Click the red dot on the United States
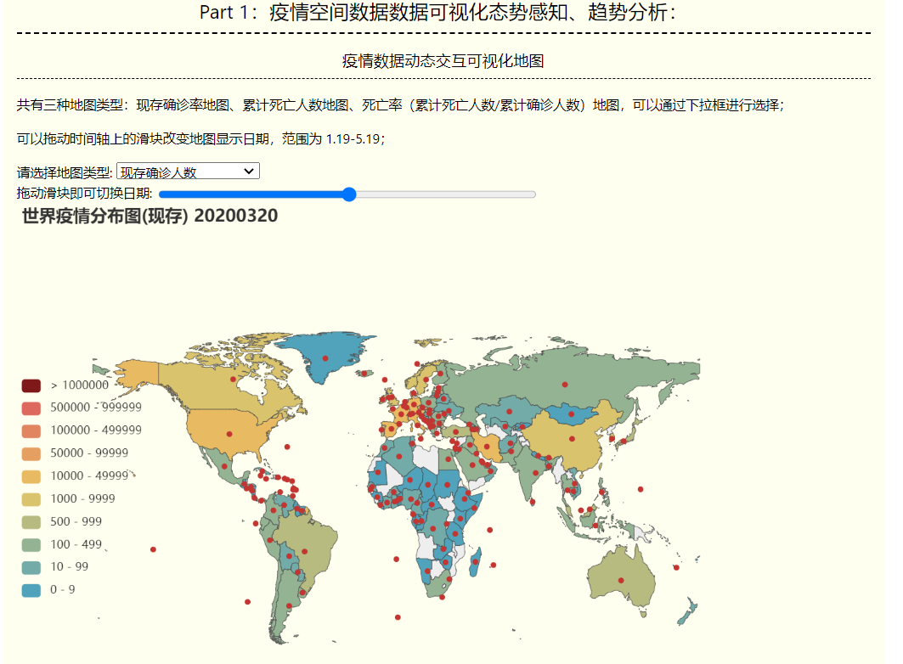Image resolution: width=903 pixels, height=664 pixels. click(229, 434)
